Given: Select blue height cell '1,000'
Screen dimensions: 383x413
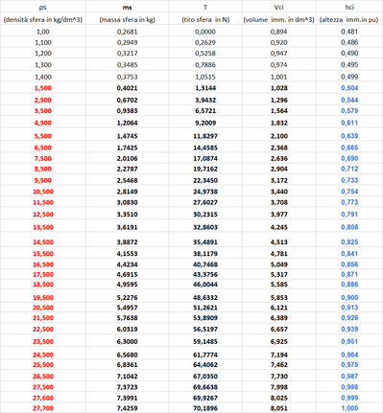Looking at the screenshot, I should click(x=349, y=408).
